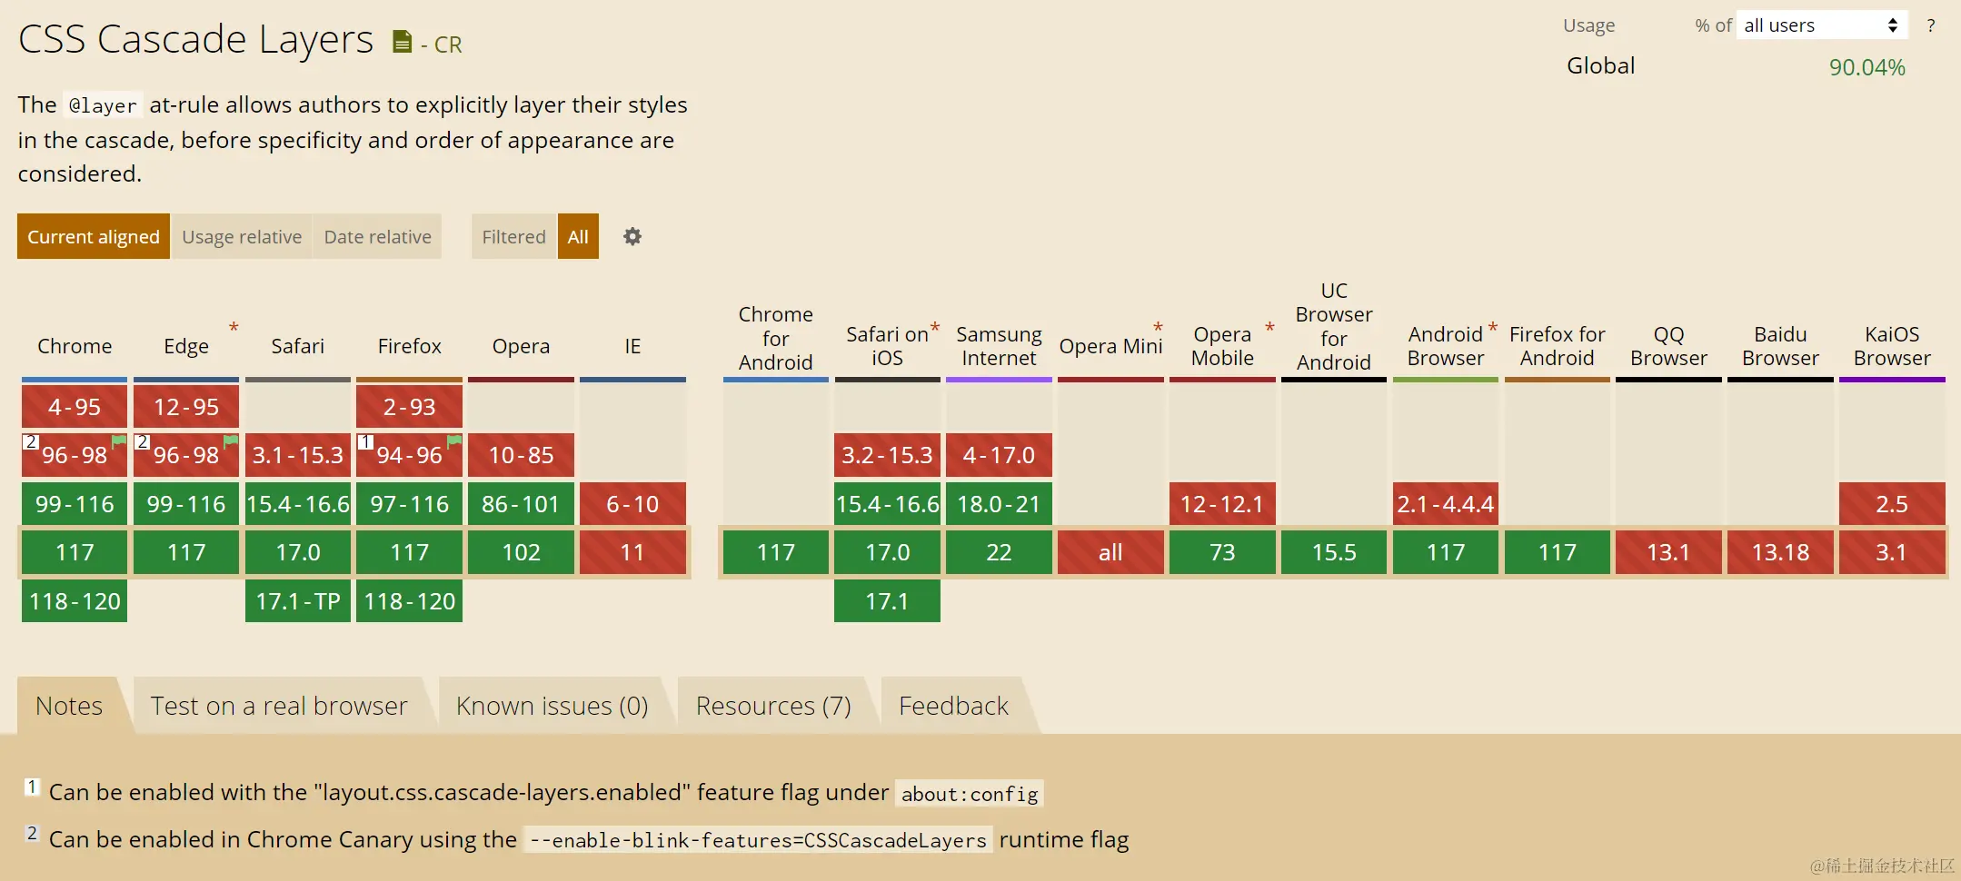1961x881 pixels.
Task: Select the All browsers view
Action: pos(578,236)
